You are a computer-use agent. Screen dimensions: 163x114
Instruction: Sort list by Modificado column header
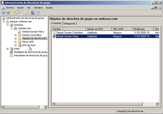coord(143,29)
